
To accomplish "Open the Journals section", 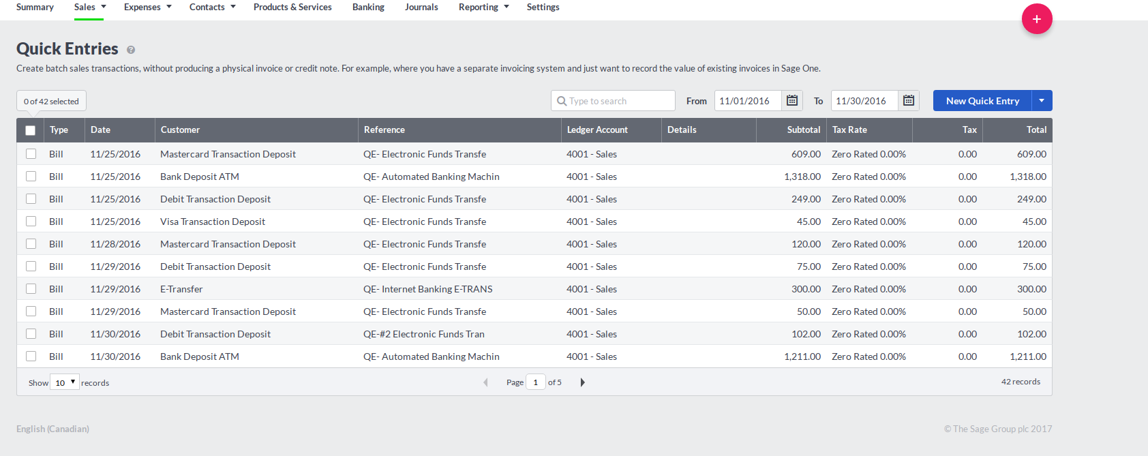I will [421, 7].
